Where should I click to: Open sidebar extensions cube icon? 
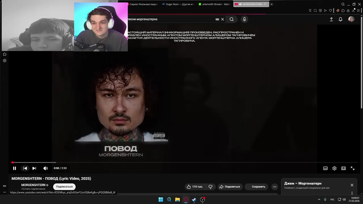point(5,54)
